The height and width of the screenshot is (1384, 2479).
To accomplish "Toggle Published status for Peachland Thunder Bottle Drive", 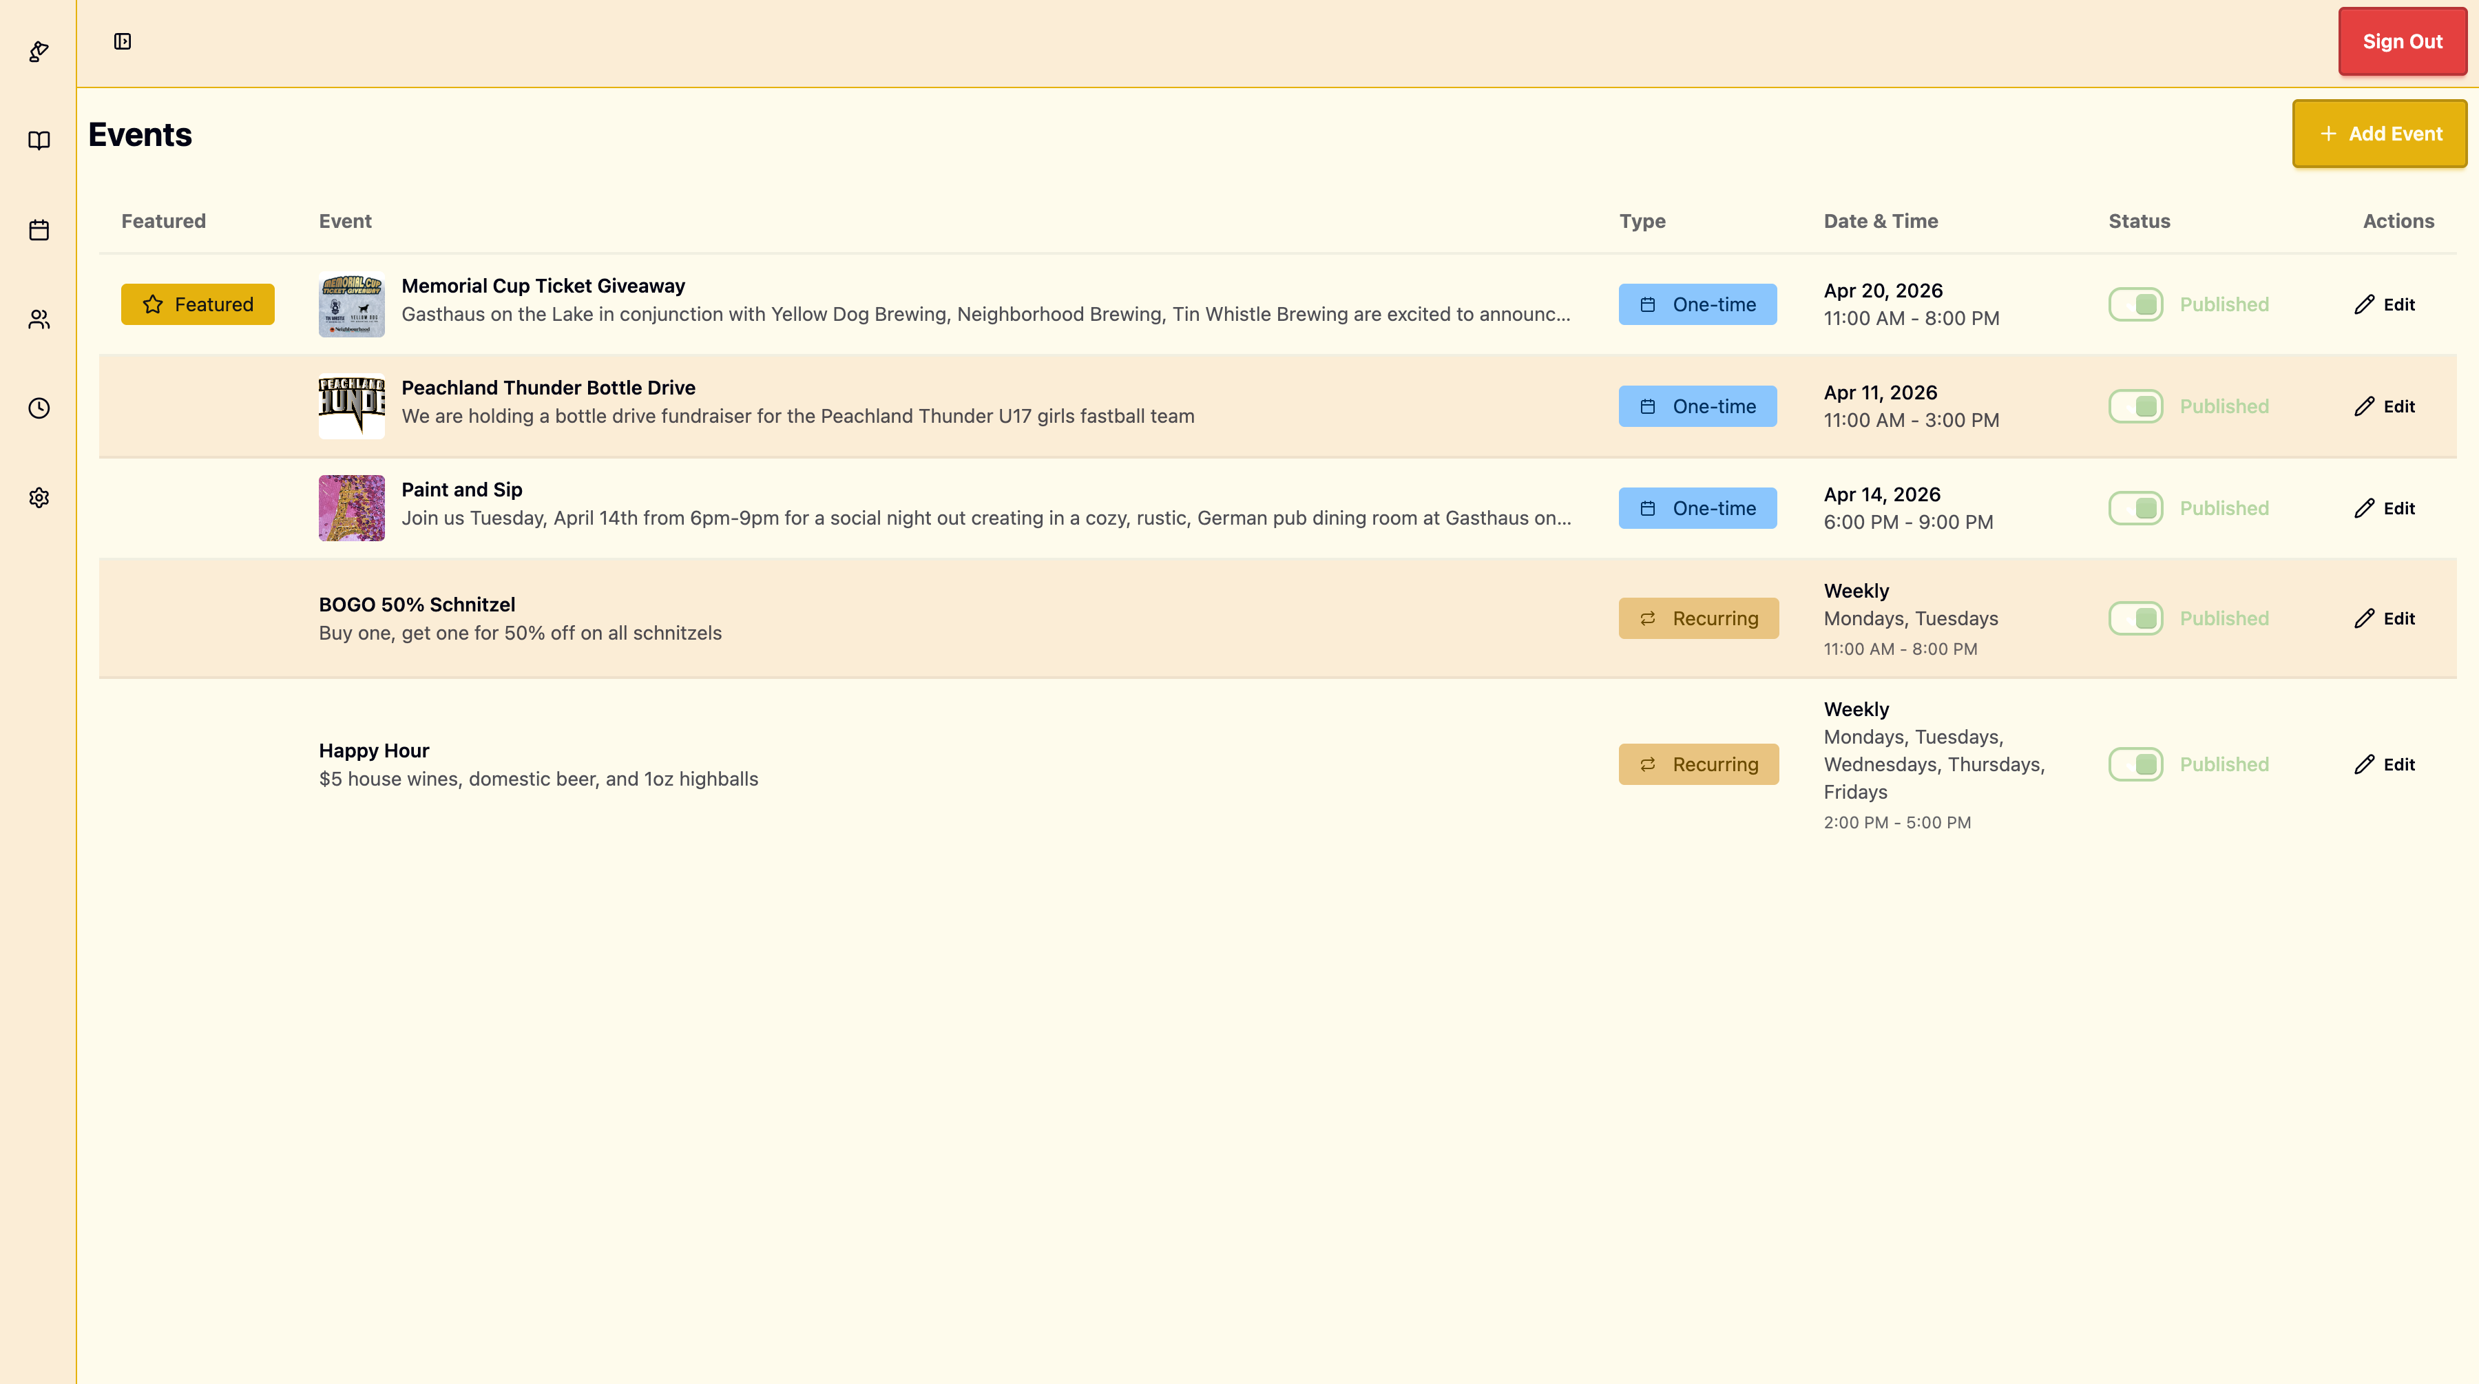I will click(2135, 405).
